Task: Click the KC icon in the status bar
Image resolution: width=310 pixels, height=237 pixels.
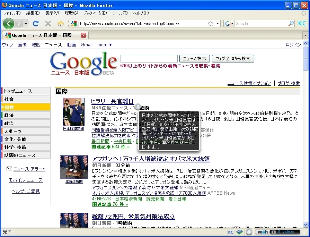Action: pos(231,232)
